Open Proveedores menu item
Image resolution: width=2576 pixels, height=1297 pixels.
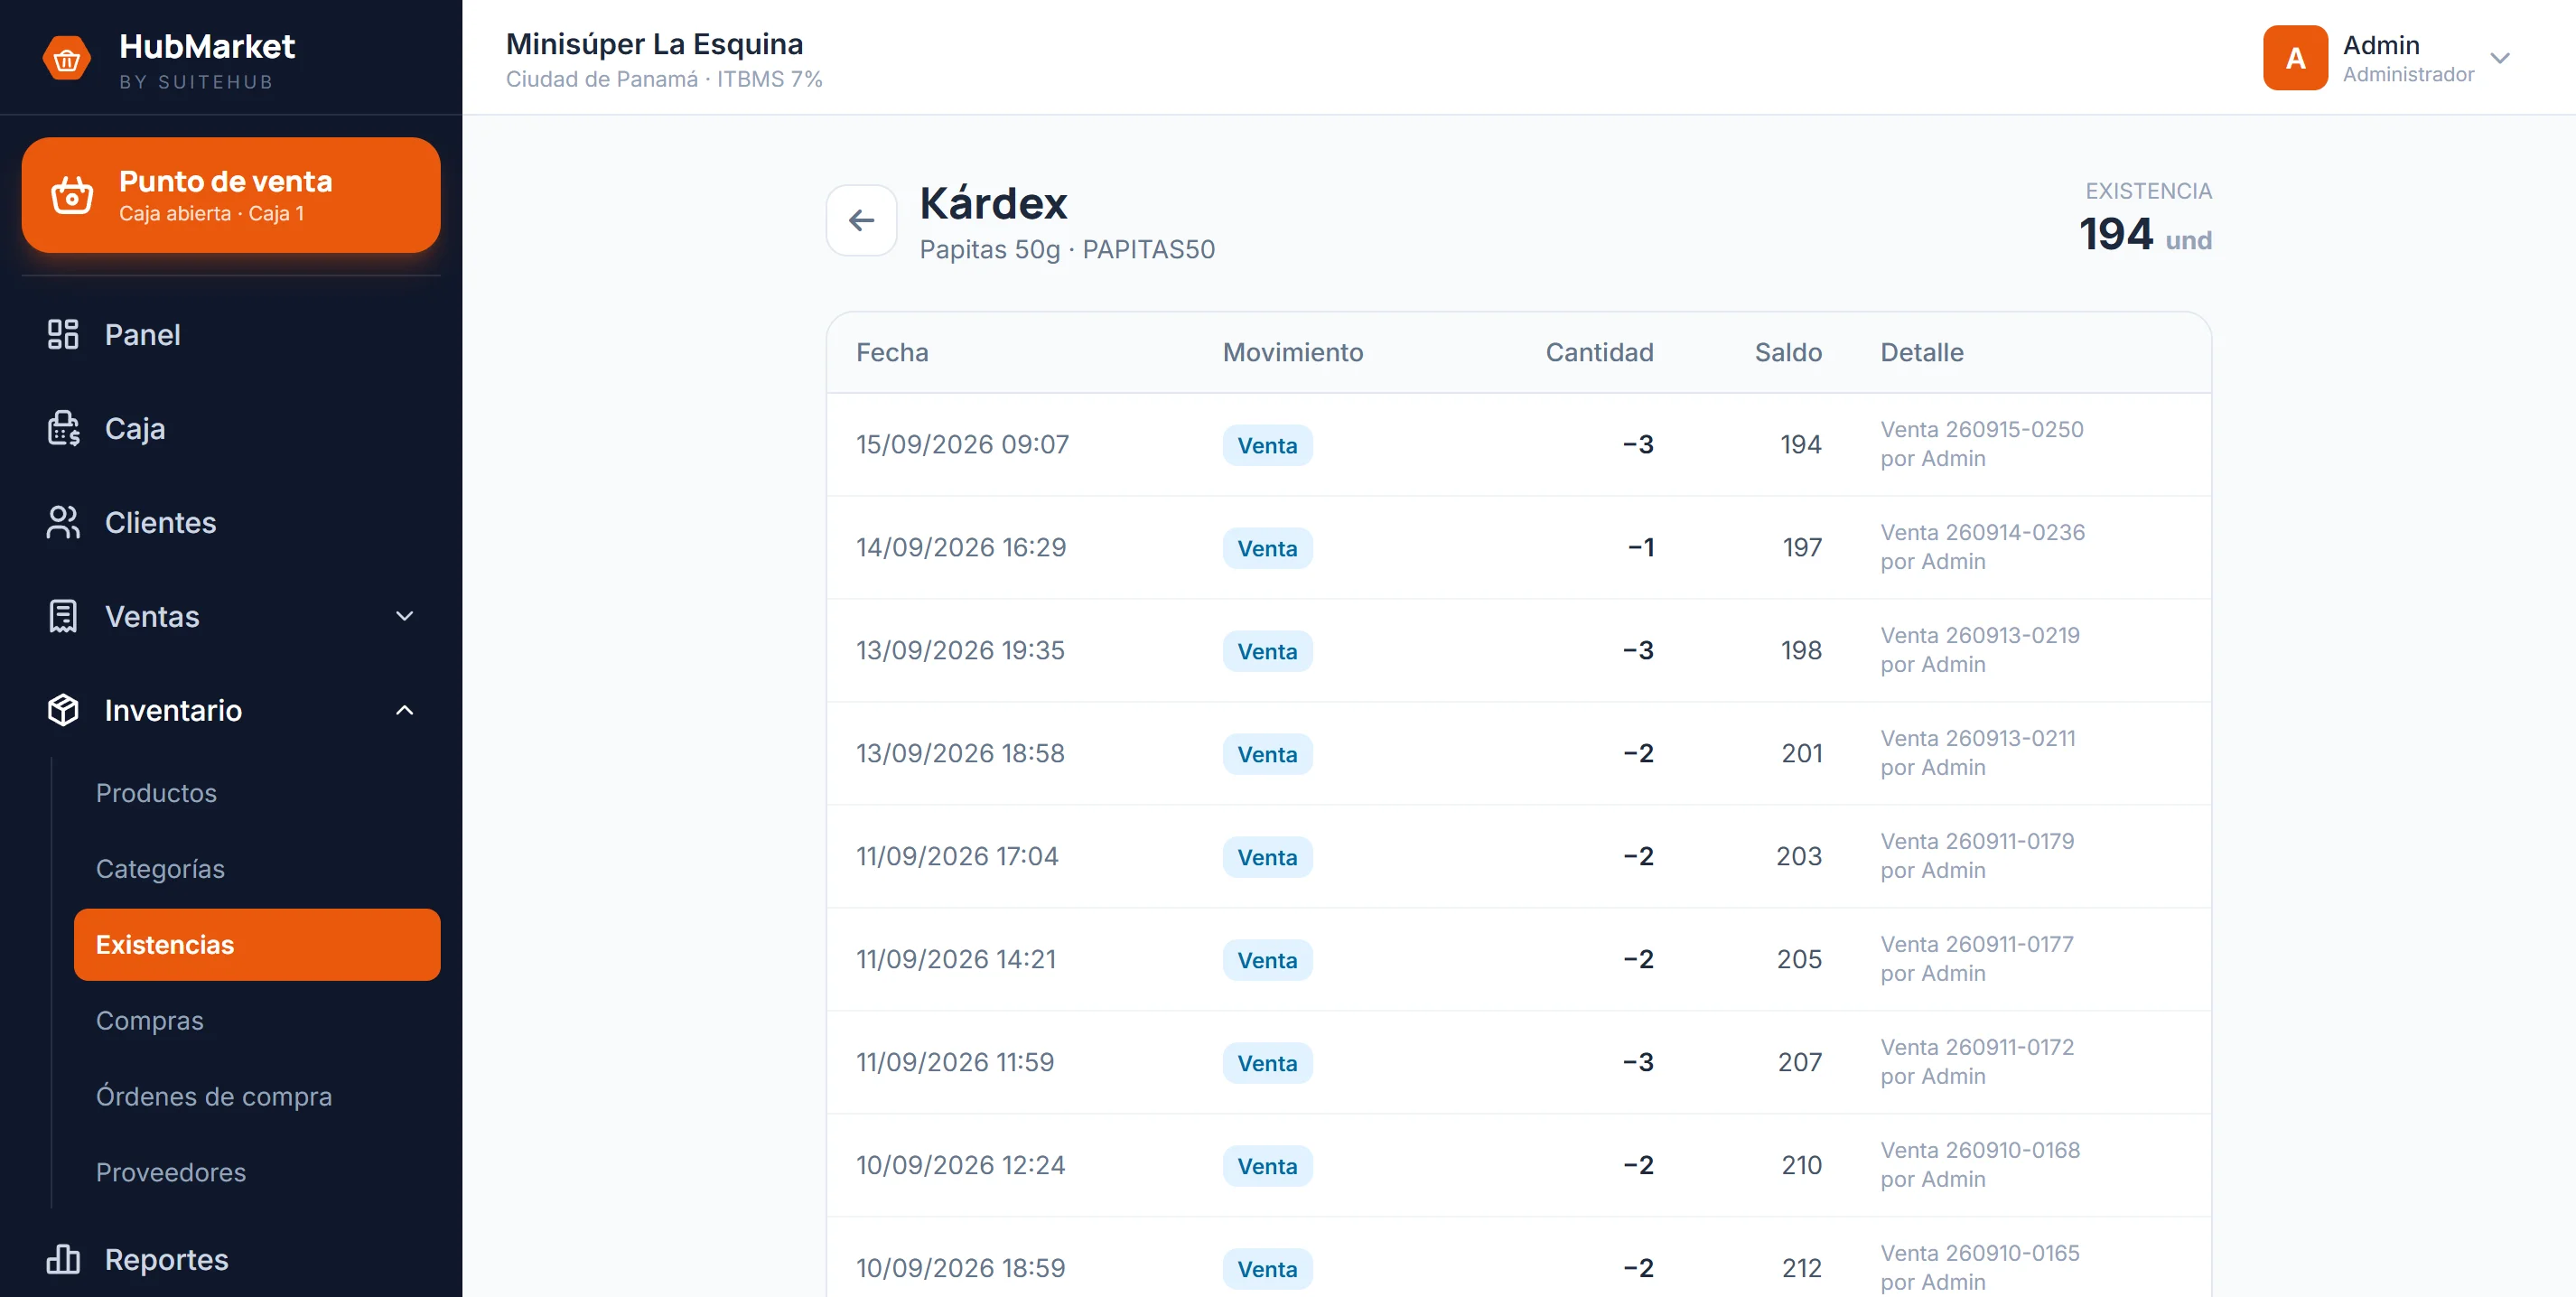[171, 1172]
